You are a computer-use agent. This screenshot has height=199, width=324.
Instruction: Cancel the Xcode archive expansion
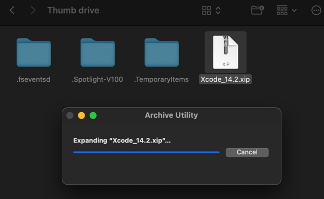247,153
